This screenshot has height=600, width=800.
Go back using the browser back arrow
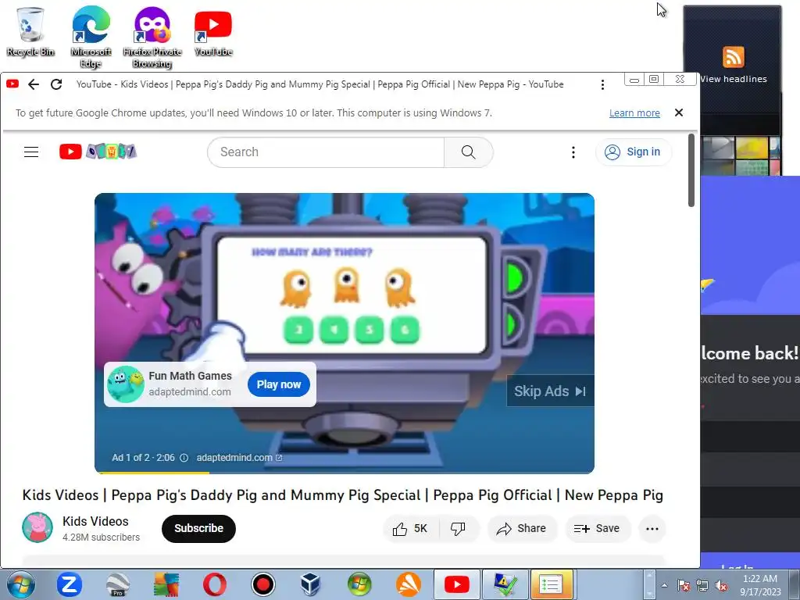(34, 84)
